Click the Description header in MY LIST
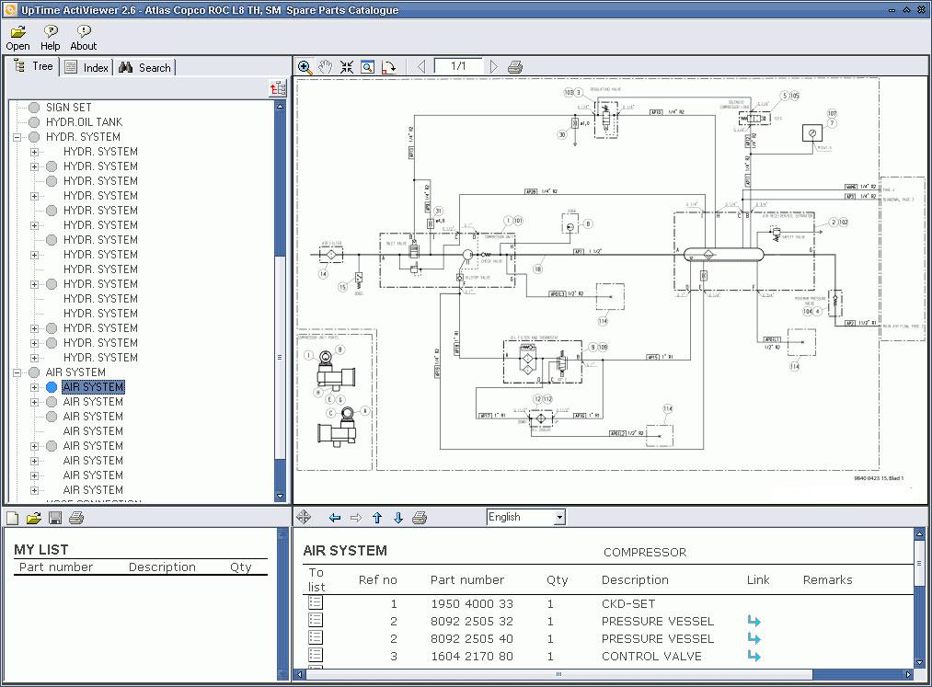Image resolution: width=932 pixels, height=687 pixels. point(162,567)
